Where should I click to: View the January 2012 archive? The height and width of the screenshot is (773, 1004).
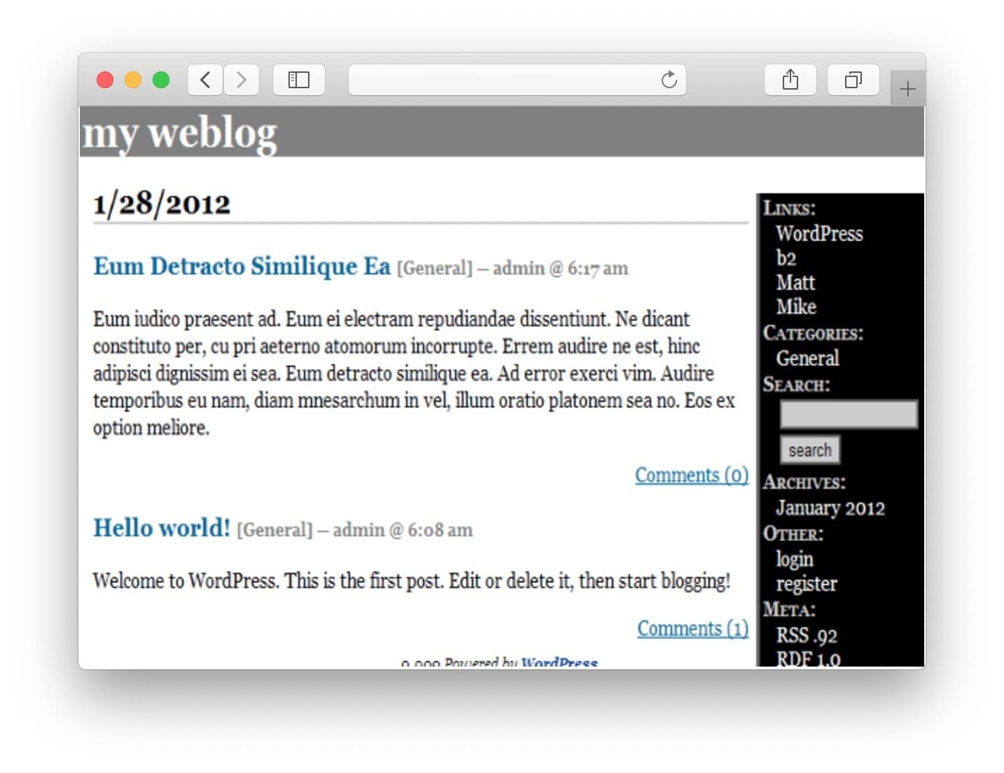click(830, 508)
